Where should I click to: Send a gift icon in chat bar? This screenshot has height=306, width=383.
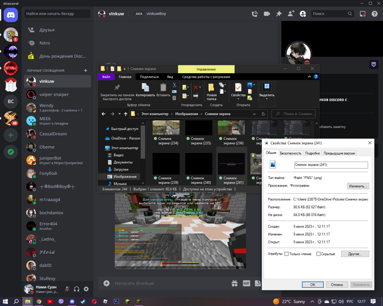tap(234, 283)
